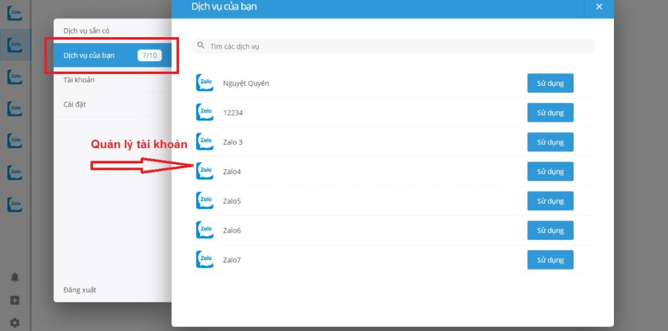The image size is (668, 331).
Task: Select the Zalo7 service name
Action: tap(232, 260)
